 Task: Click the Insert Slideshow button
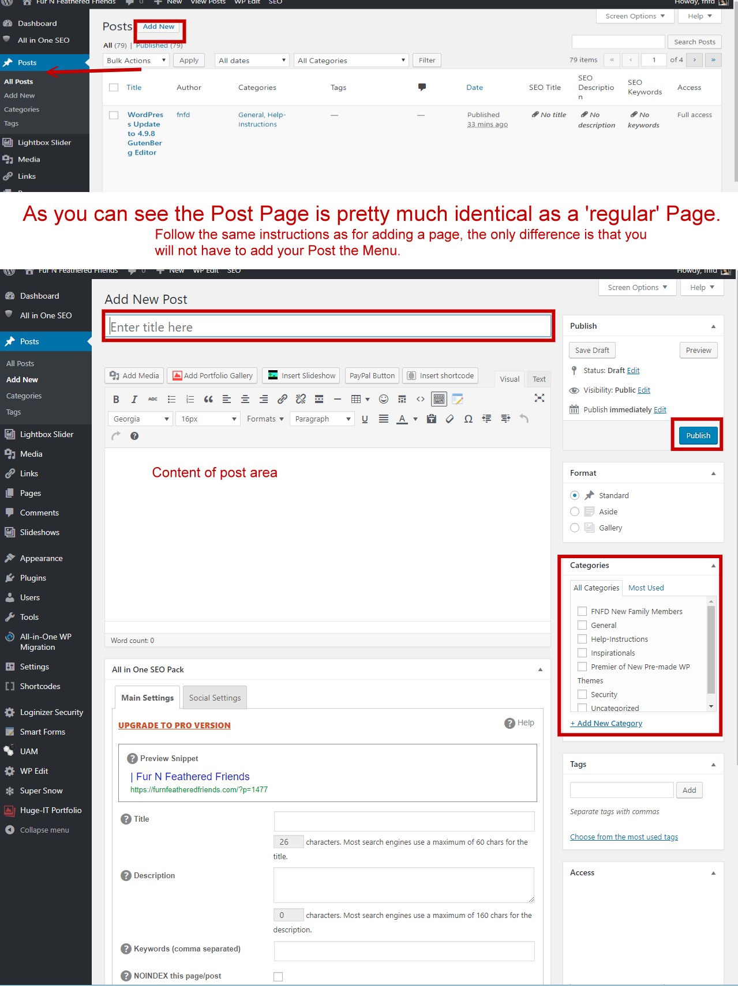coord(302,375)
